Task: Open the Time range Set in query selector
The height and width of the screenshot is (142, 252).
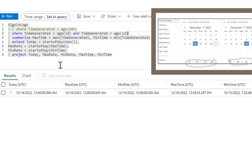Action: point(46,17)
